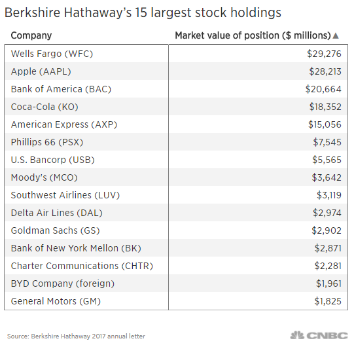Select U.S. Bancorp (USB) row
The image size is (354, 345).
click(x=176, y=160)
